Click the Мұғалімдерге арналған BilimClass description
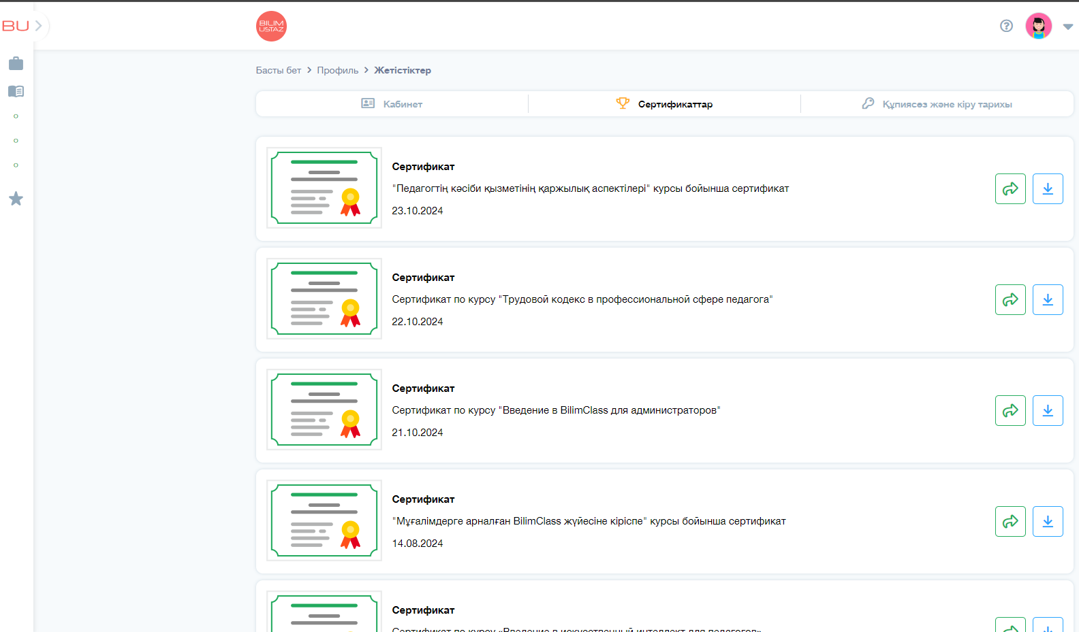1079x632 pixels. [589, 521]
